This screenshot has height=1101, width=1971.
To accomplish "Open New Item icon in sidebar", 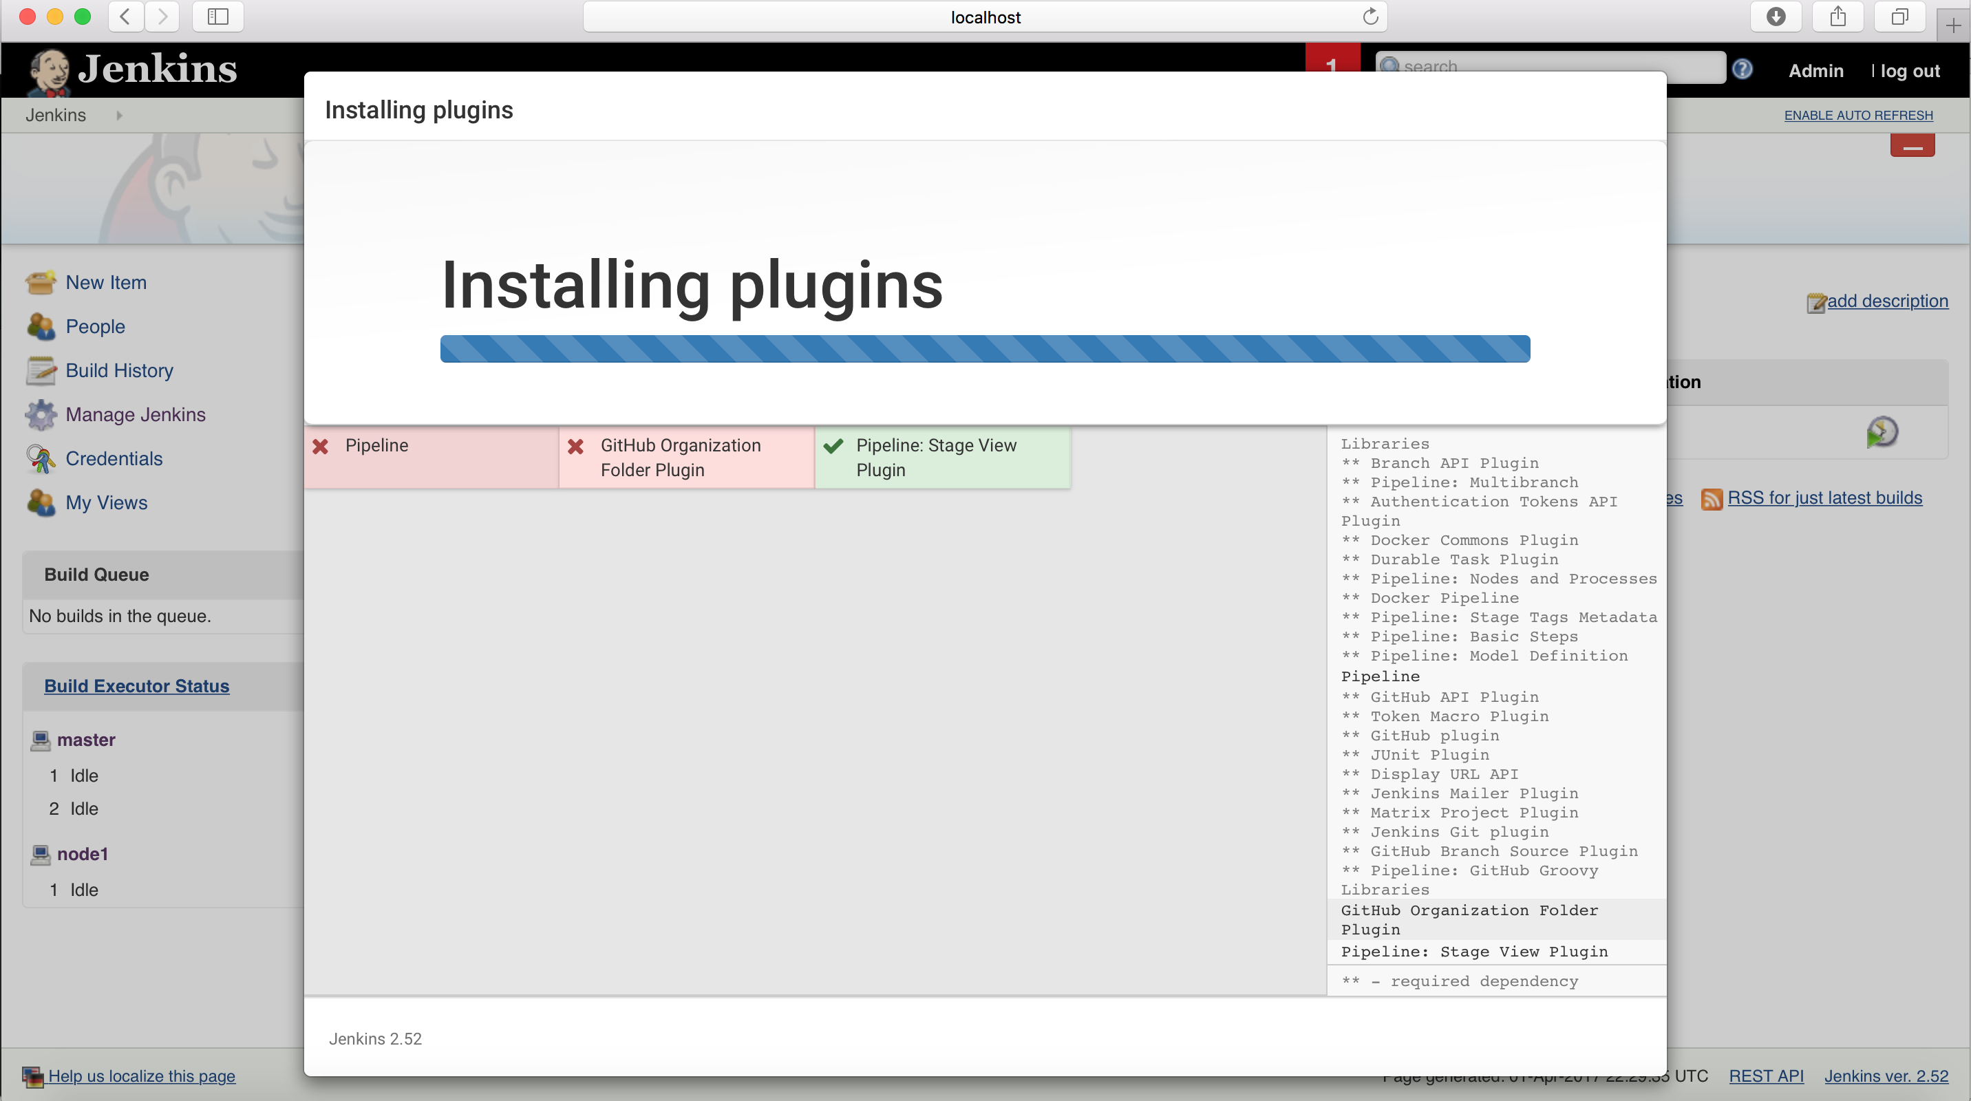I will click(41, 282).
